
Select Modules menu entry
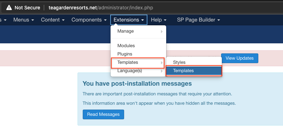[x=138, y=46]
